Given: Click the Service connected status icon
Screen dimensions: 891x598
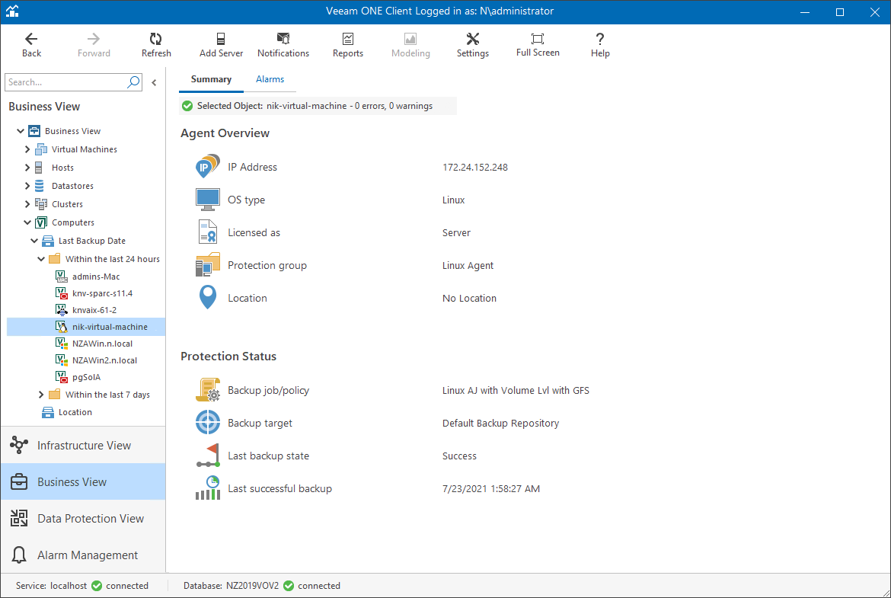Looking at the screenshot, I should (97, 586).
